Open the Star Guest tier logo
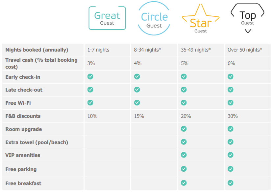The image size is (273, 193). point(201,18)
